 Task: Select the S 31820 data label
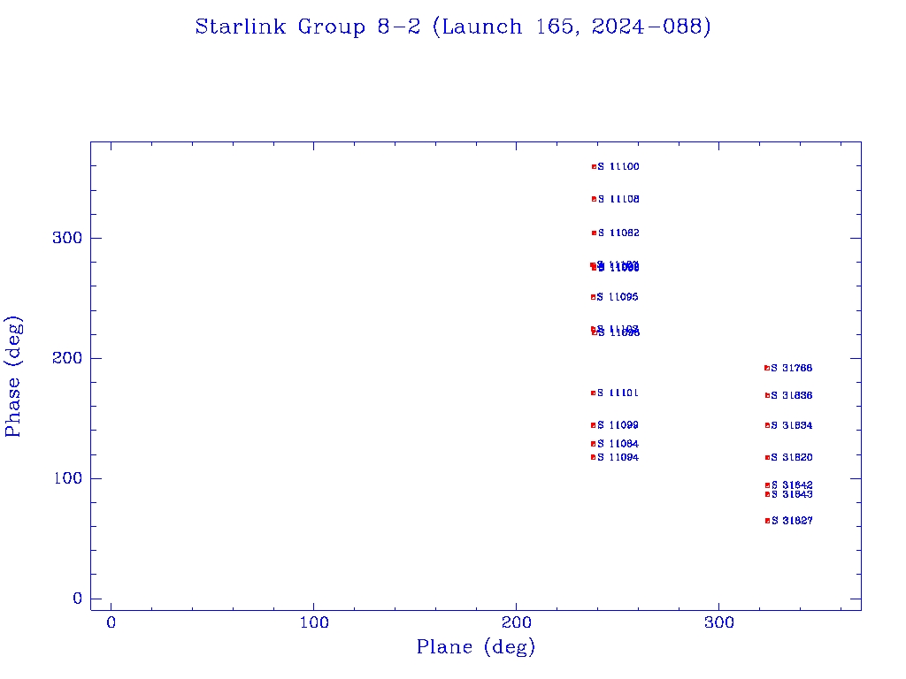(792, 457)
